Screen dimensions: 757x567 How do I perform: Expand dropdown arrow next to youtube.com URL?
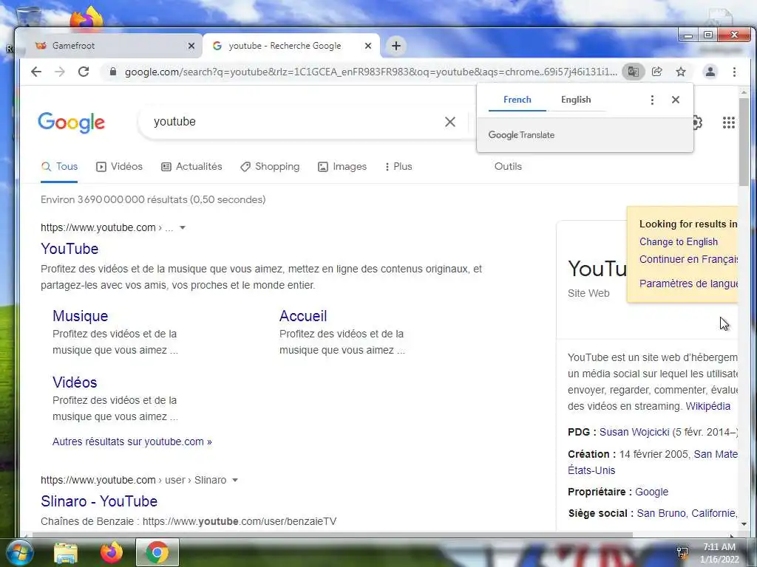(x=183, y=227)
